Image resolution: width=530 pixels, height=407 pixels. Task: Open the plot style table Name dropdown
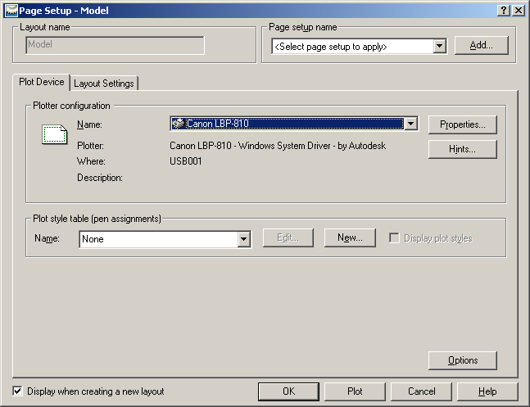point(243,239)
